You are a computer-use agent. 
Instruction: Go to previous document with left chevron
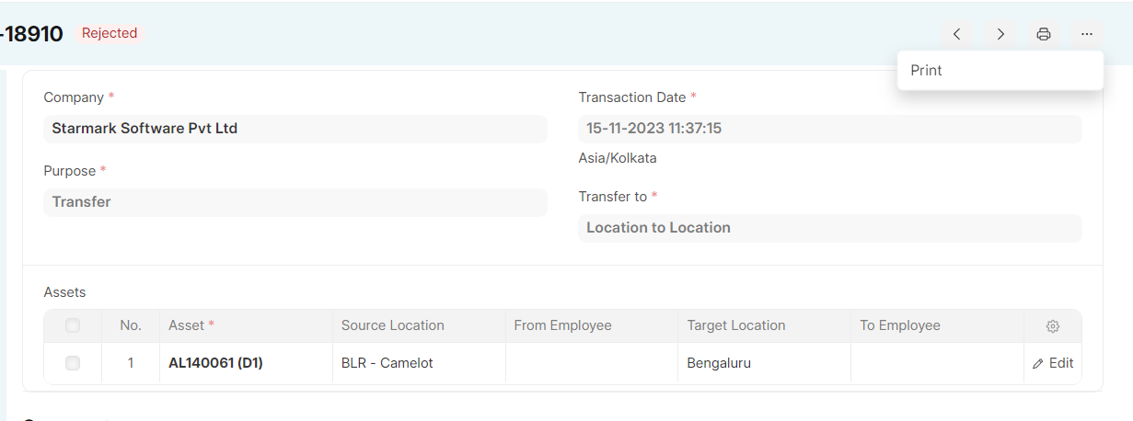957,34
